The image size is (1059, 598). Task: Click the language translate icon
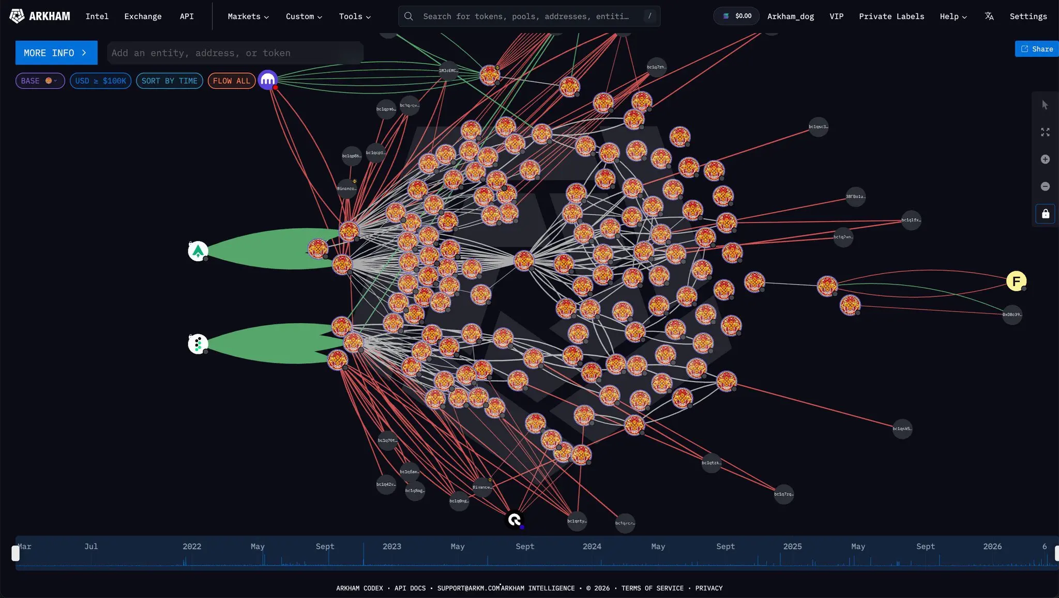989,16
